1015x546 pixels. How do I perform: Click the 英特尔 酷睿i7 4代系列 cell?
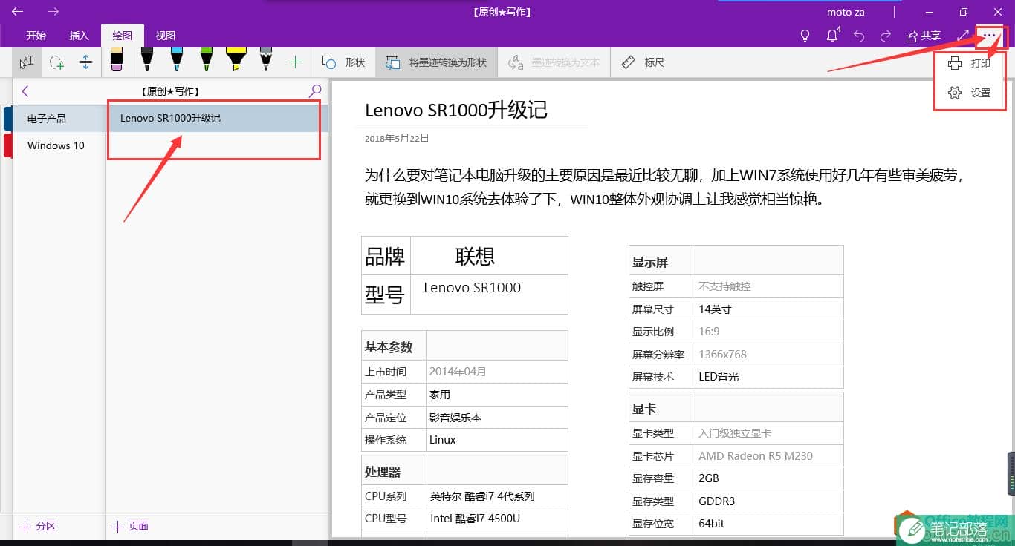point(497,496)
